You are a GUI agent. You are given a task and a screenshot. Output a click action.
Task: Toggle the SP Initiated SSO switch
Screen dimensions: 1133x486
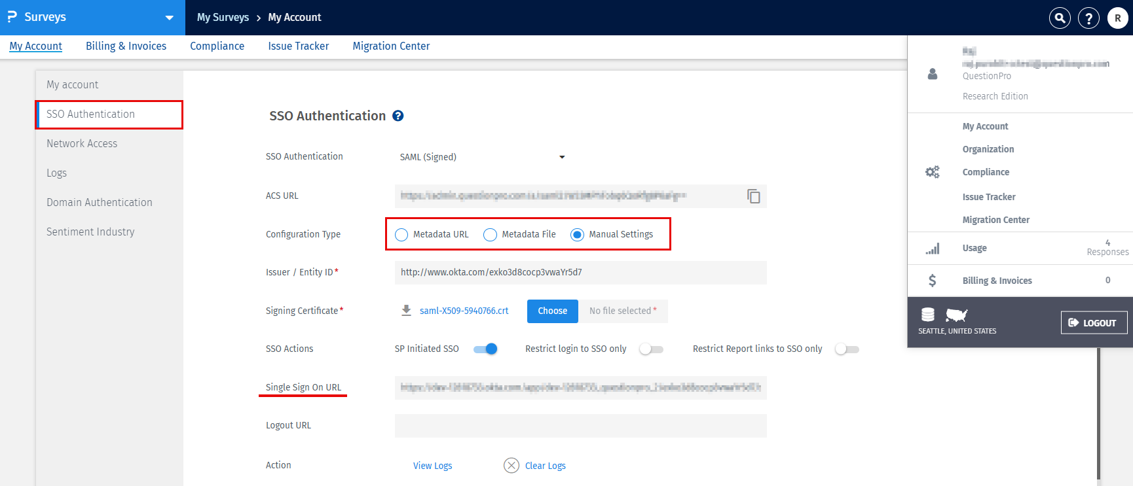485,349
